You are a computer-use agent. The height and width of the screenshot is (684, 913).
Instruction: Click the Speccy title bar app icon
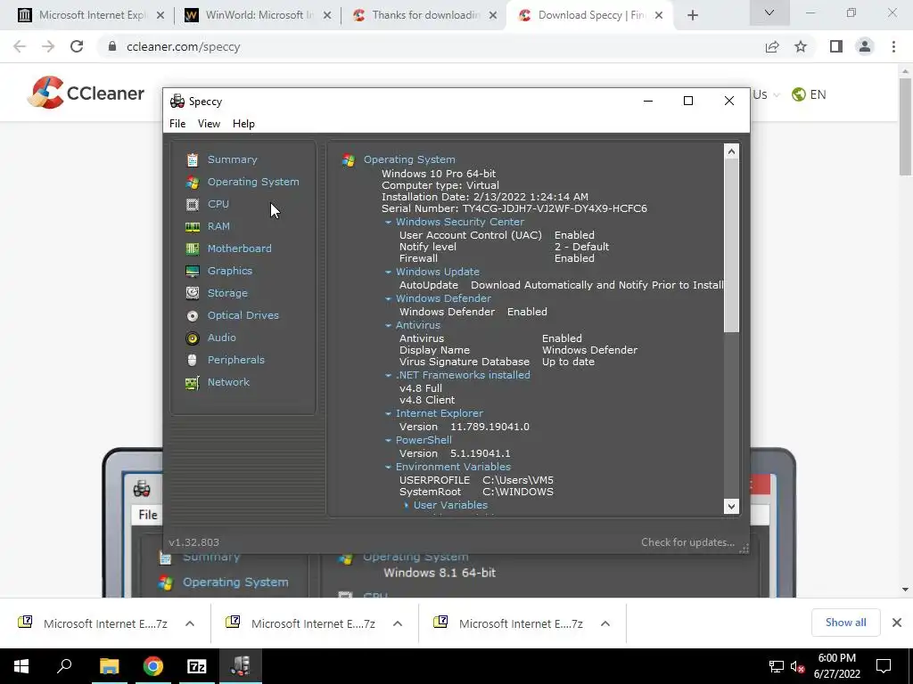[177, 102]
